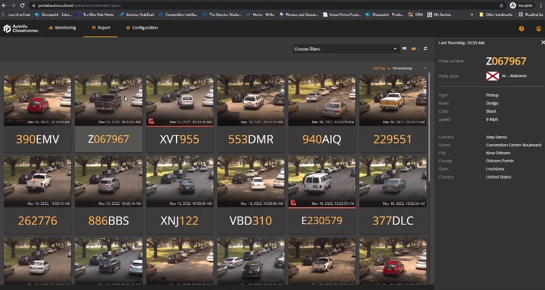Click the browser back arrow
This screenshot has height=290, width=545.
pyautogui.click(x=4, y=6)
